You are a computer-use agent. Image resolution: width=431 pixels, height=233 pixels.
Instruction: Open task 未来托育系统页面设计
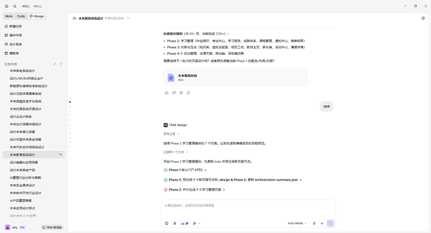[26, 109]
